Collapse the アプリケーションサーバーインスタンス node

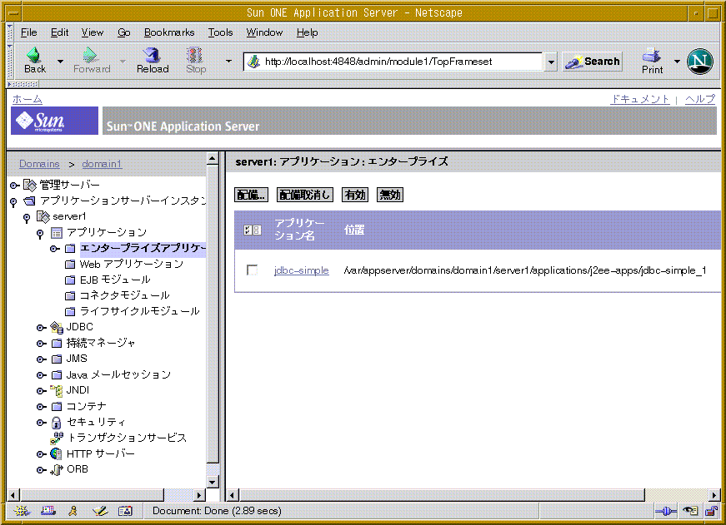13,202
